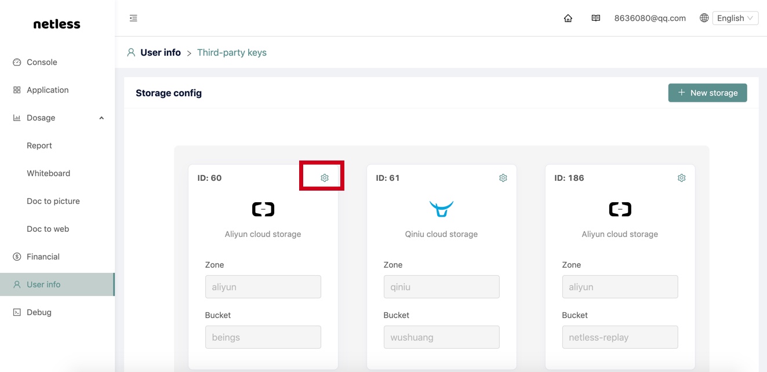This screenshot has width=767, height=372.
Task: Click Aliyun cloud storage label in ID: 186
Action: coord(620,234)
